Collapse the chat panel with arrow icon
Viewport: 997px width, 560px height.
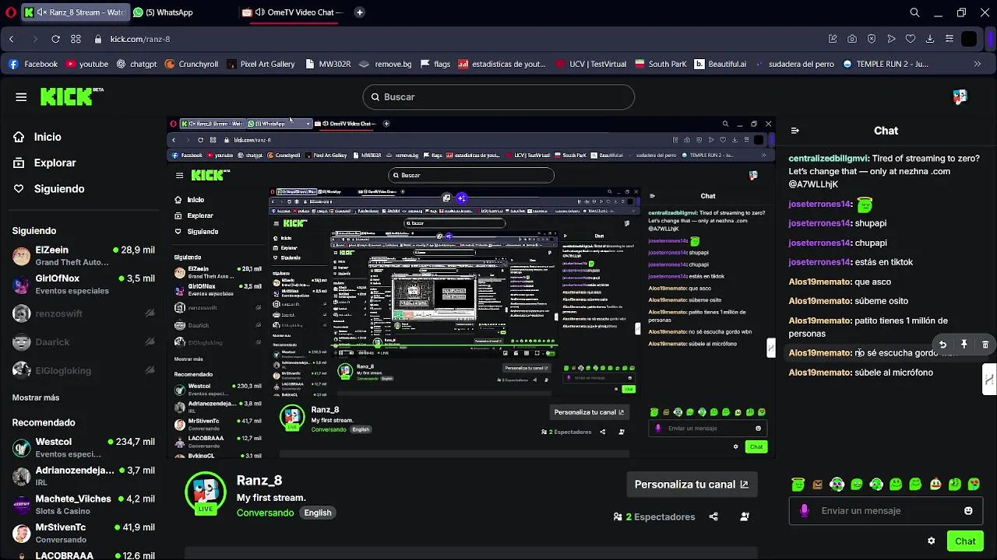[794, 131]
